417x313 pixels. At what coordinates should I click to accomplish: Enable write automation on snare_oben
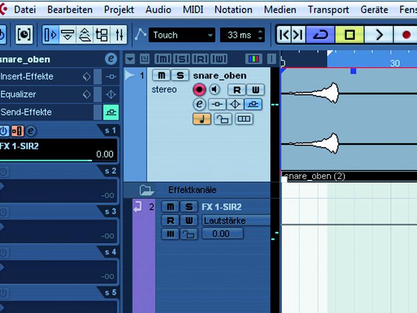[255, 90]
